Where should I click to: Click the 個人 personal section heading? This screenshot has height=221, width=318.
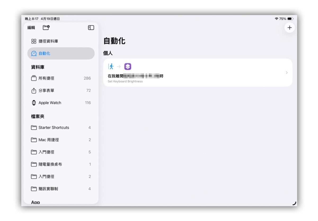click(108, 53)
